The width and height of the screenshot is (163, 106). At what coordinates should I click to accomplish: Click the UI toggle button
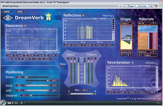(151, 6)
